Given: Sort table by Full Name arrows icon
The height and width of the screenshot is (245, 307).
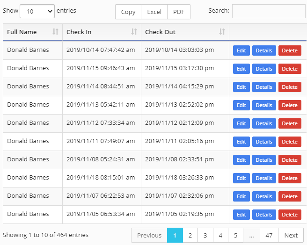Looking at the screenshot, I should (55, 31).
